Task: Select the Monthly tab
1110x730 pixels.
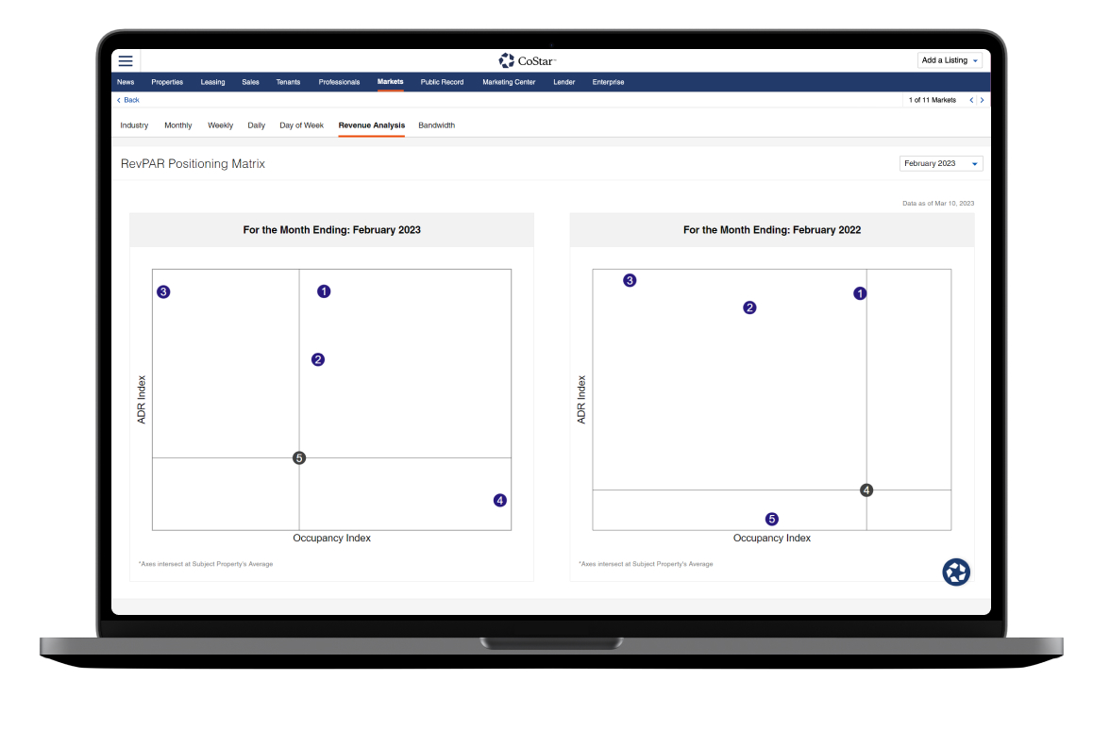Action: (x=178, y=125)
